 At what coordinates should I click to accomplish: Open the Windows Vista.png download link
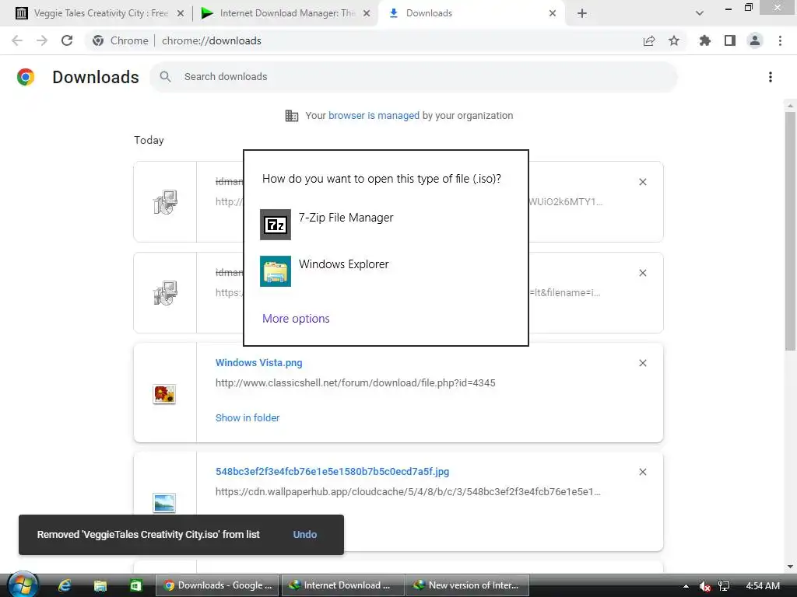258,362
